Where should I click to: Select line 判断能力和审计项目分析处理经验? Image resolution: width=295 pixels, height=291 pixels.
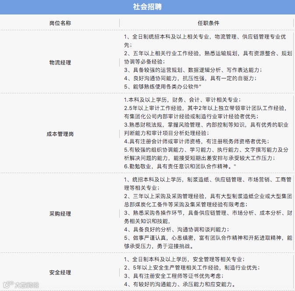point(167,133)
